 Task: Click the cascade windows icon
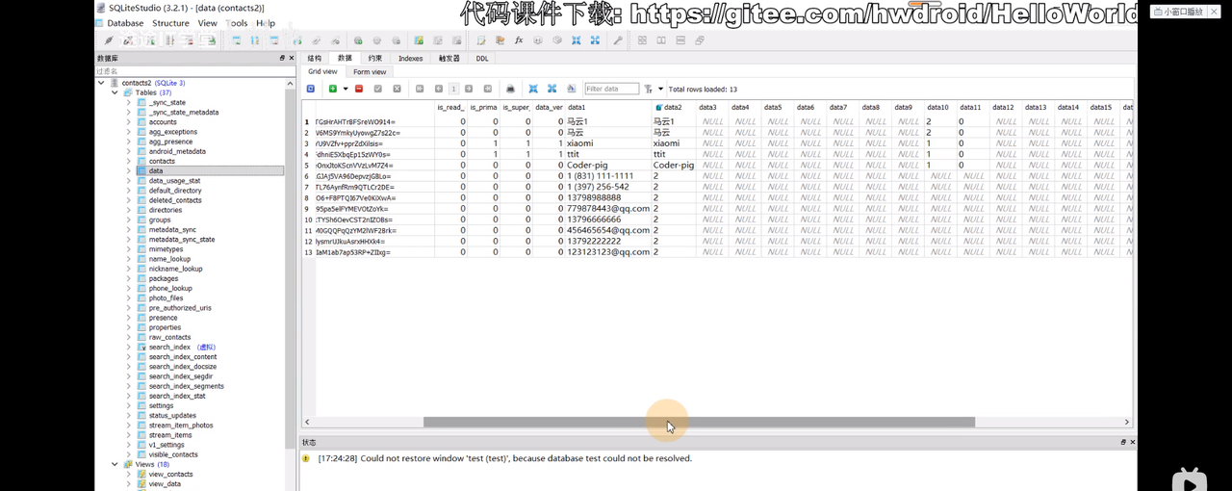pos(700,40)
